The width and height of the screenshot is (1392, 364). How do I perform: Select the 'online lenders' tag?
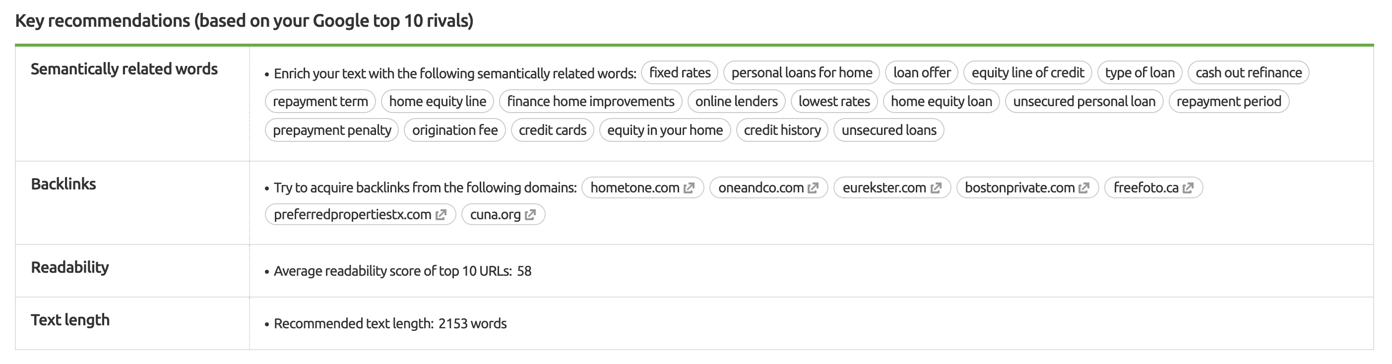click(x=736, y=102)
